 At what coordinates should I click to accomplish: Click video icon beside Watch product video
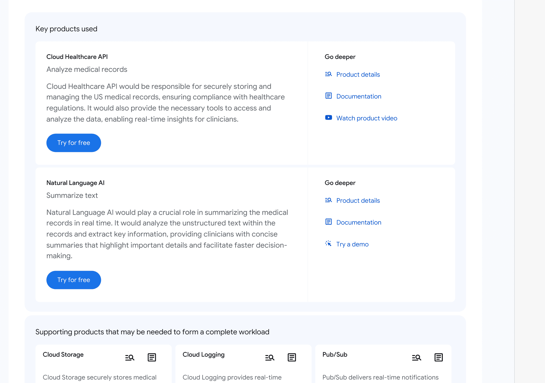329,118
